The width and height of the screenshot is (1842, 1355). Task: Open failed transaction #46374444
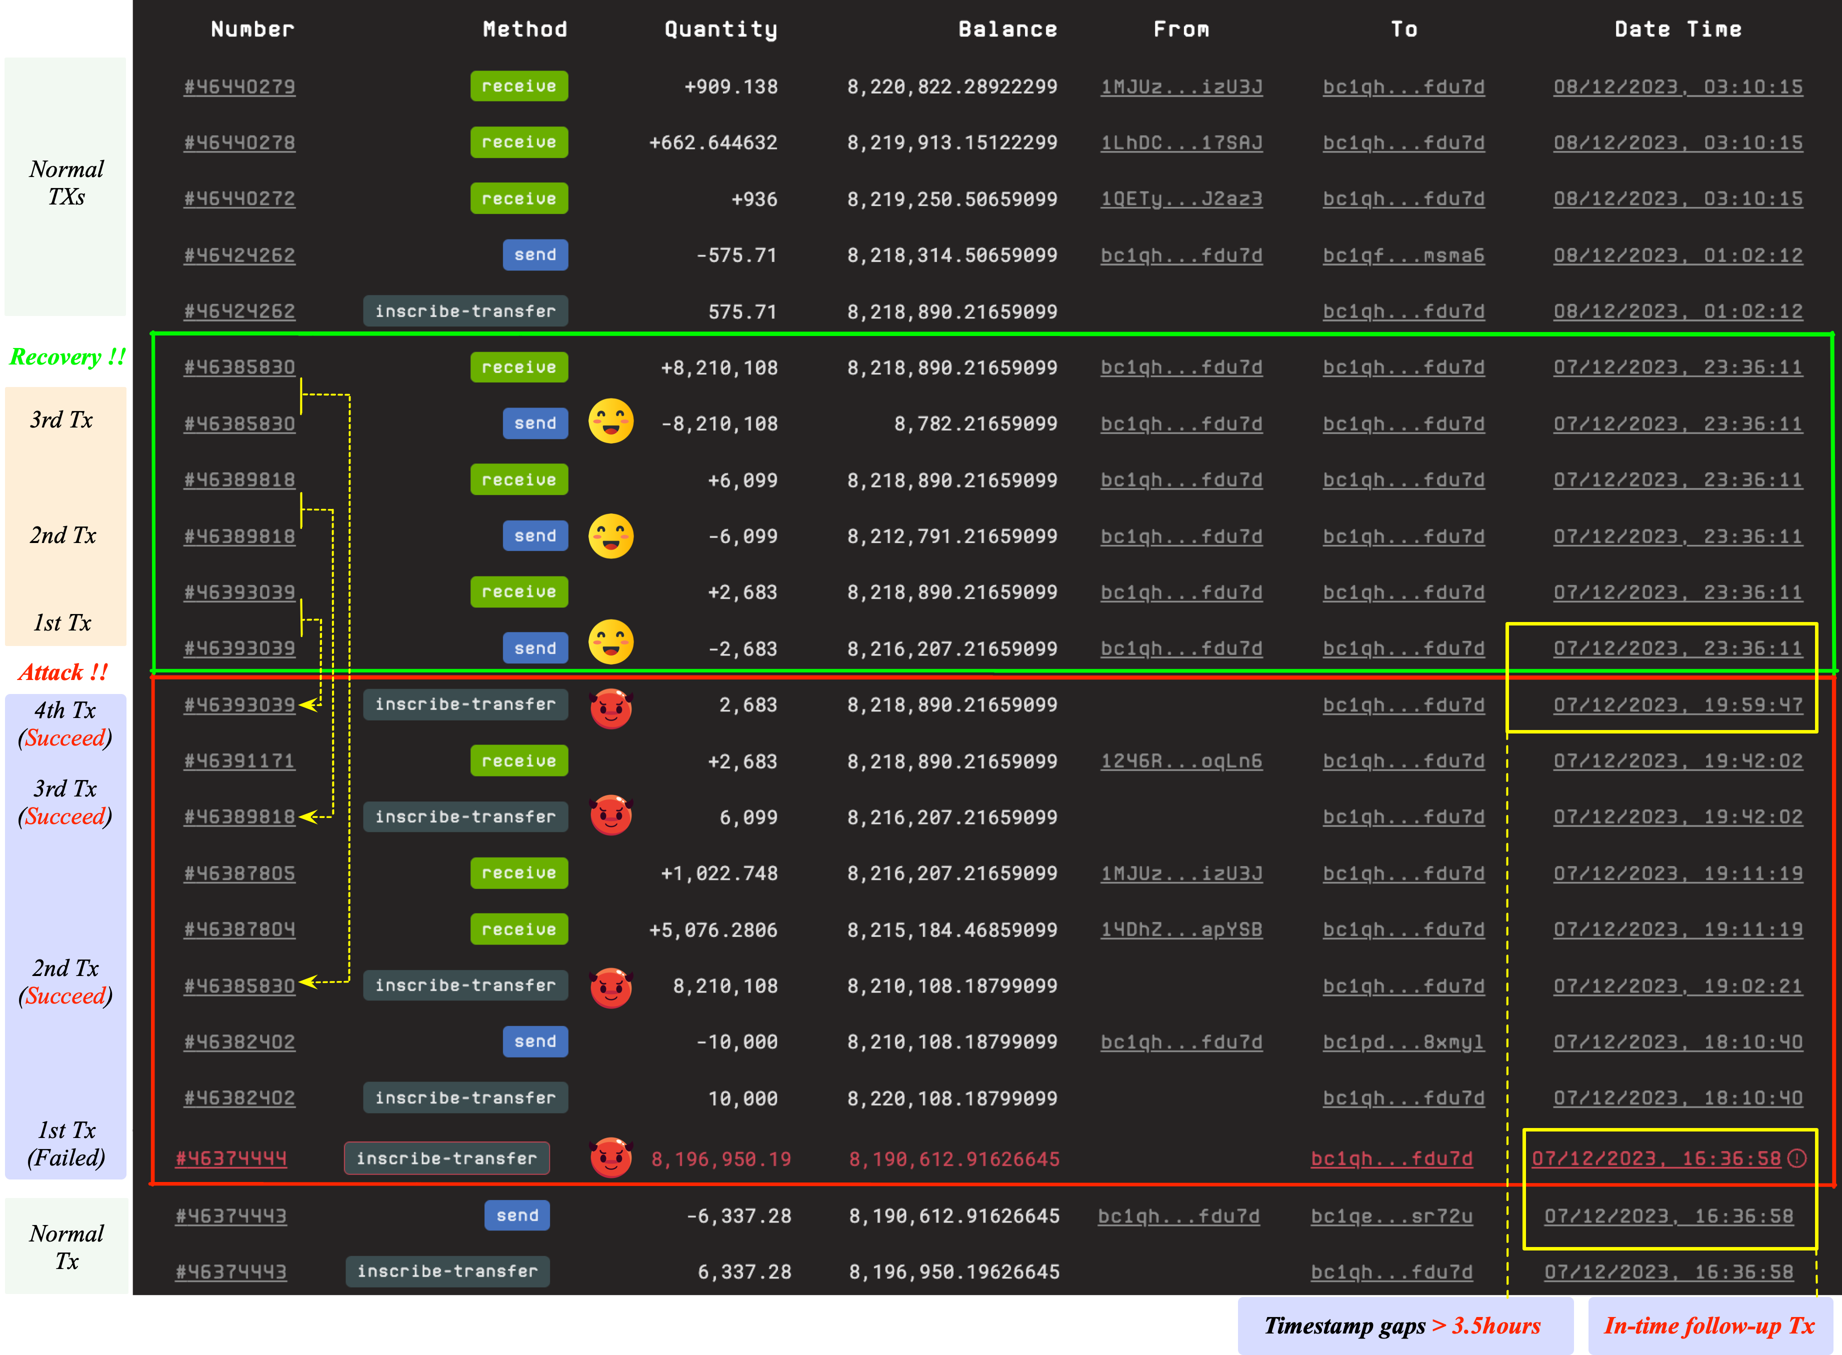(231, 1159)
